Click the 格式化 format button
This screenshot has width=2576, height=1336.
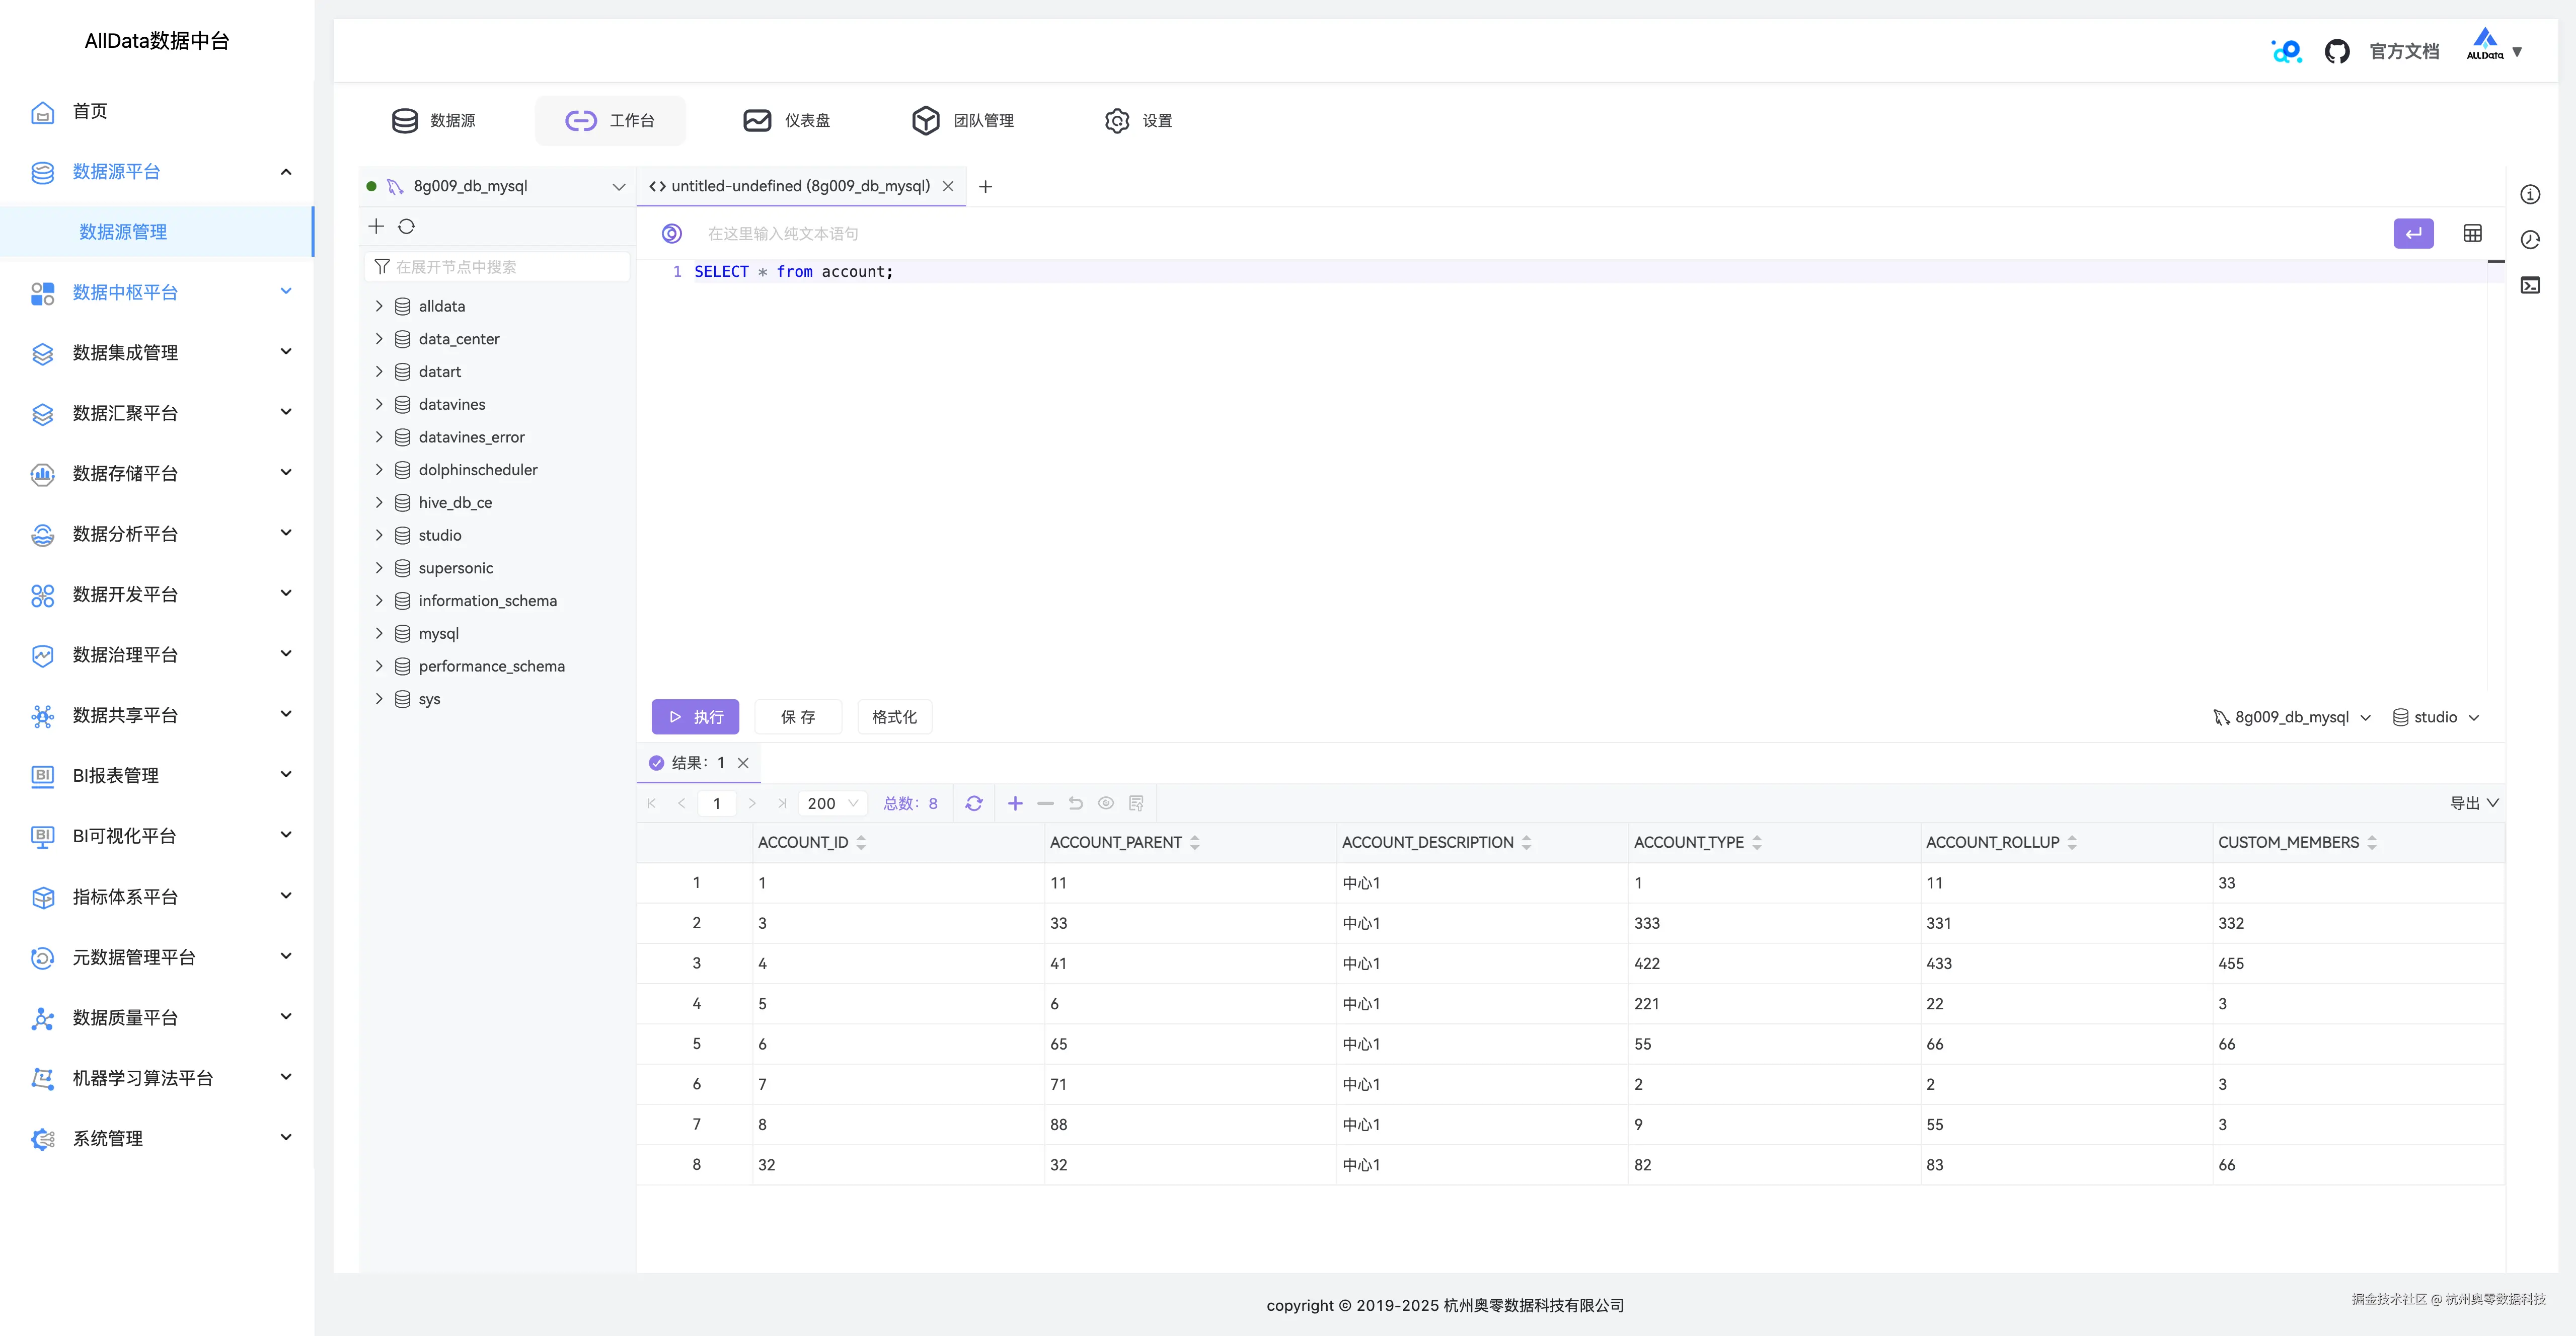coord(894,717)
